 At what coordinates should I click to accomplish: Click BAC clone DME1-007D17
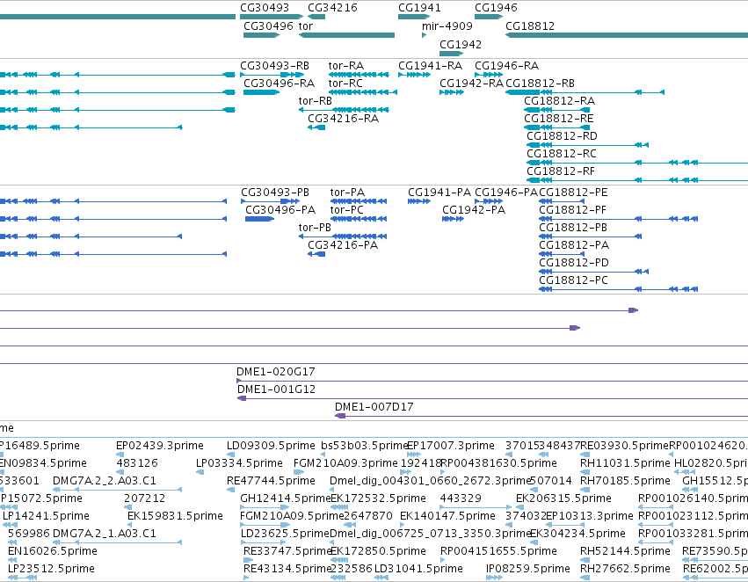tap(374, 407)
